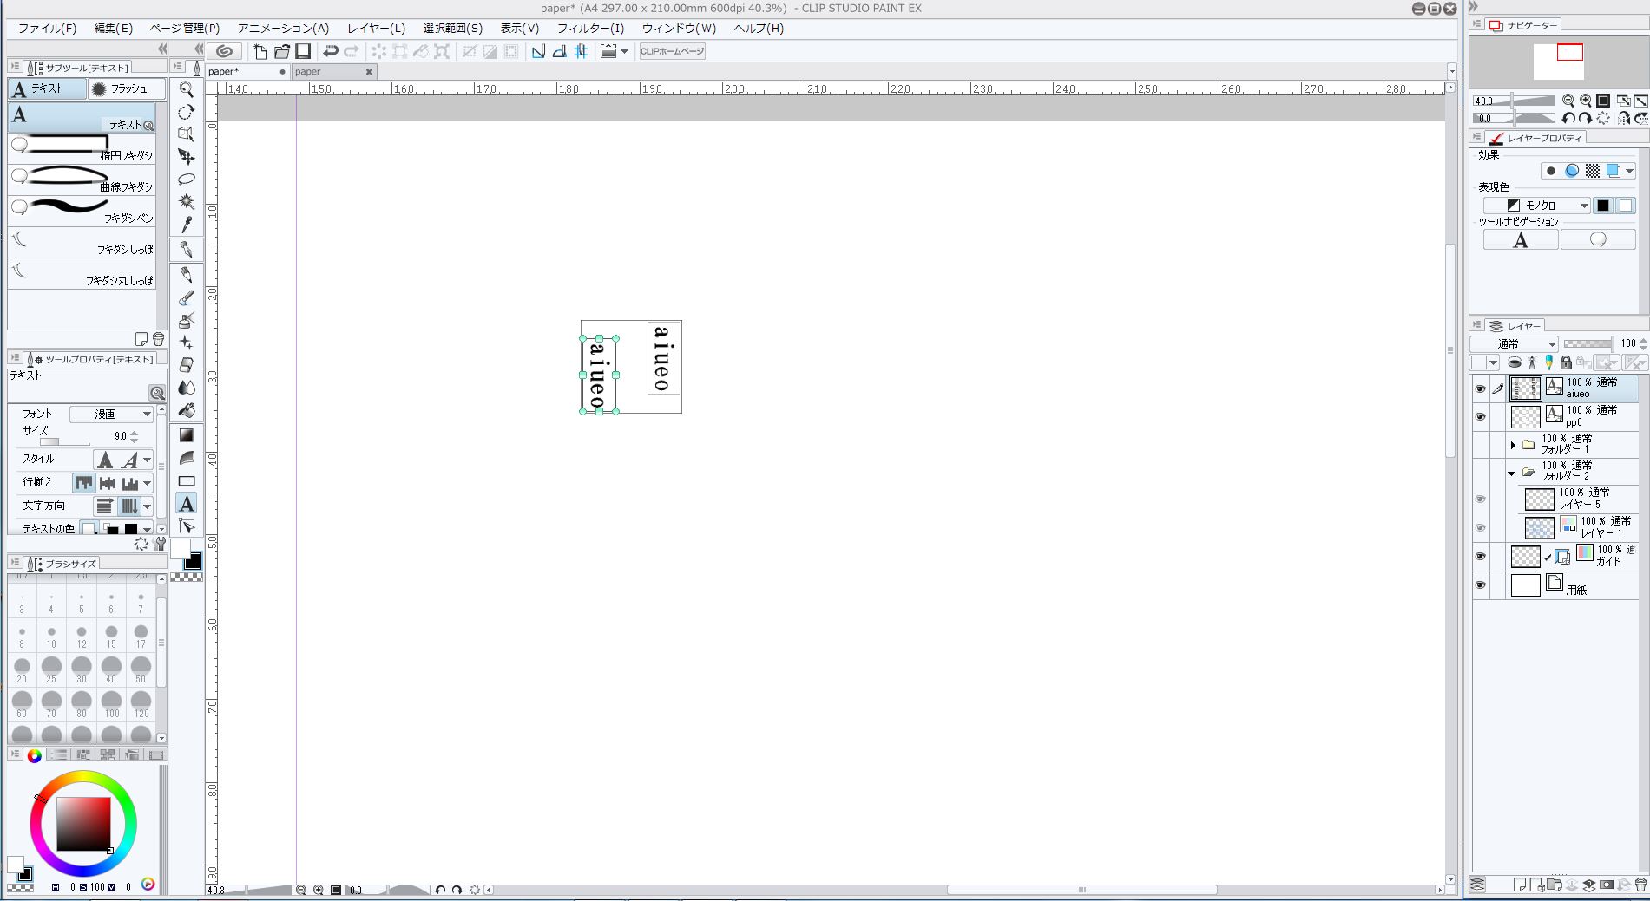Open CLIP STUDIO launcher swirl icon
Viewport: 1650px width, 901px height.
(x=224, y=51)
